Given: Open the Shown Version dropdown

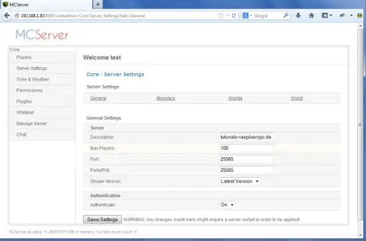Looking at the screenshot, I should (240, 181).
